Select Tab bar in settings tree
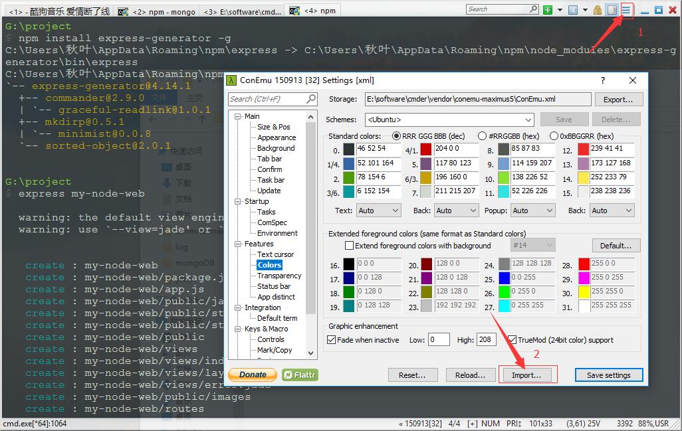 pos(269,159)
